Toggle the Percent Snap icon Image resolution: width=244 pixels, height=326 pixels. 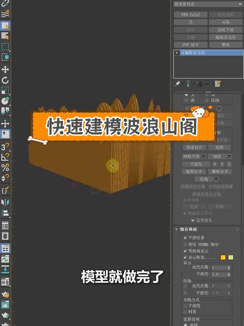5,168
